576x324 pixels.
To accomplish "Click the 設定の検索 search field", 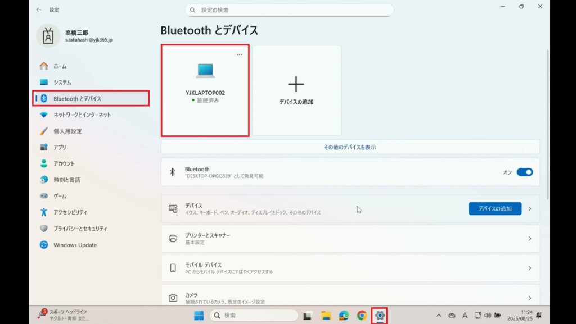I will click(x=290, y=10).
